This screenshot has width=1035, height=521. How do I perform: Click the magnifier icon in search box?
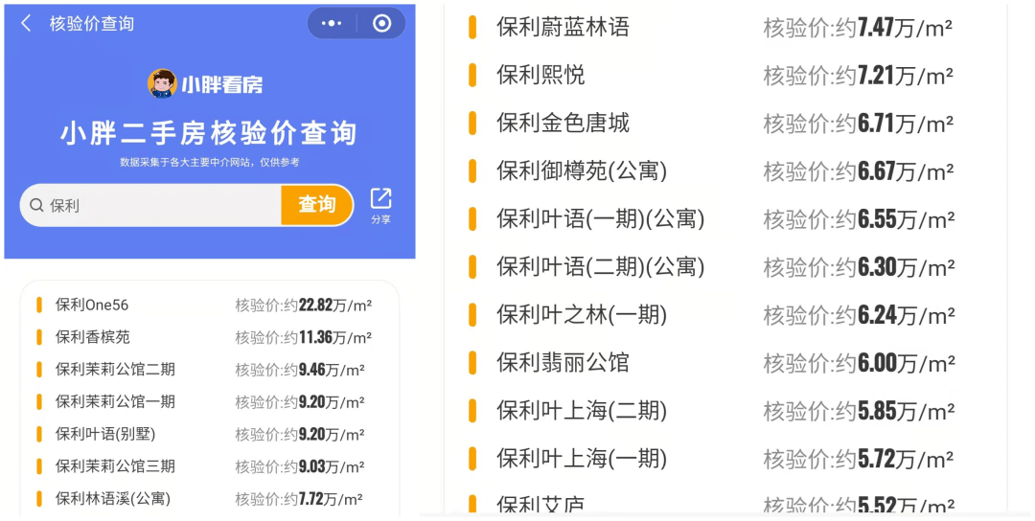pyautogui.click(x=37, y=205)
